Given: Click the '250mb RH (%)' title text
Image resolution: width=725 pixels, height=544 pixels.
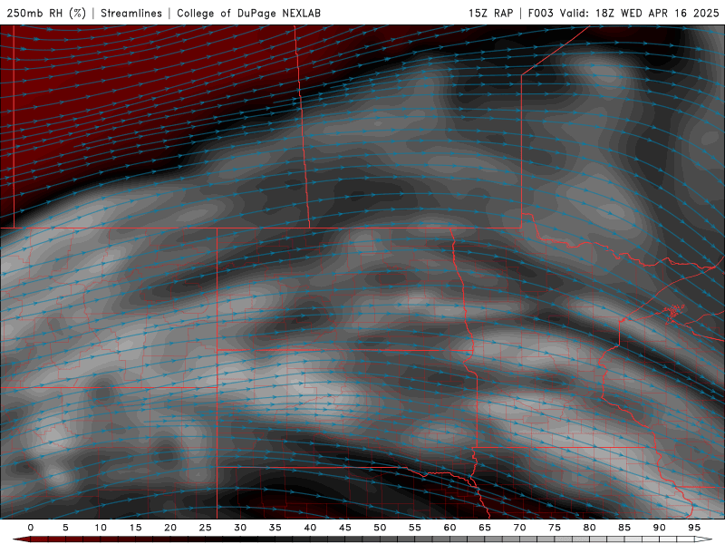Looking at the screenshot, I should click(x=46, y=13).
